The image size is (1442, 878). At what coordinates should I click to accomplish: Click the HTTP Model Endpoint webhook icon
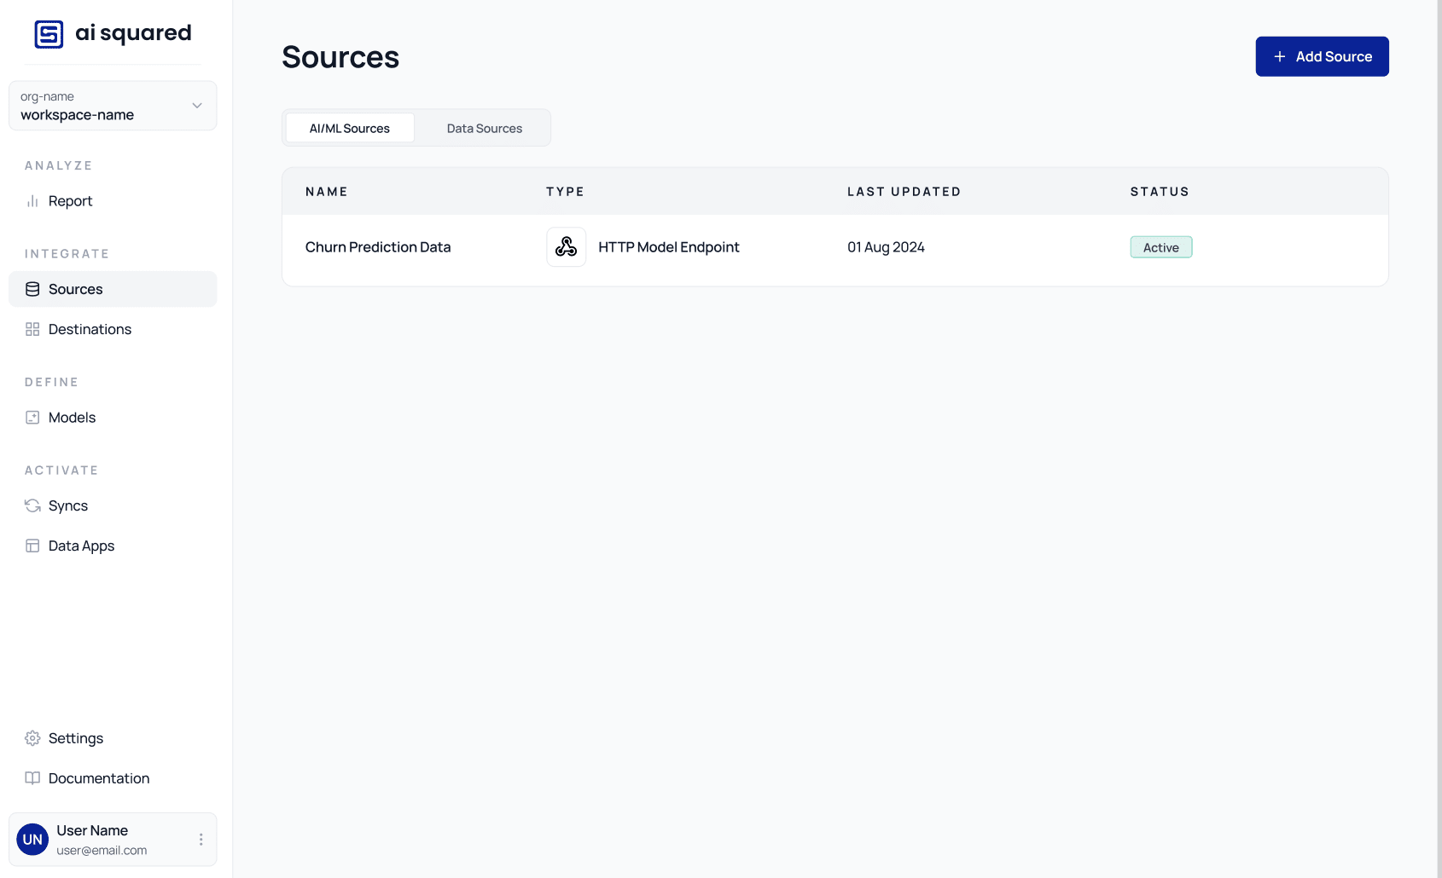[x=567, y=247]
